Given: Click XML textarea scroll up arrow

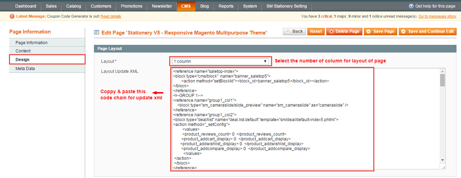Looking at the screenshot, I should click(x=442, y=71).
